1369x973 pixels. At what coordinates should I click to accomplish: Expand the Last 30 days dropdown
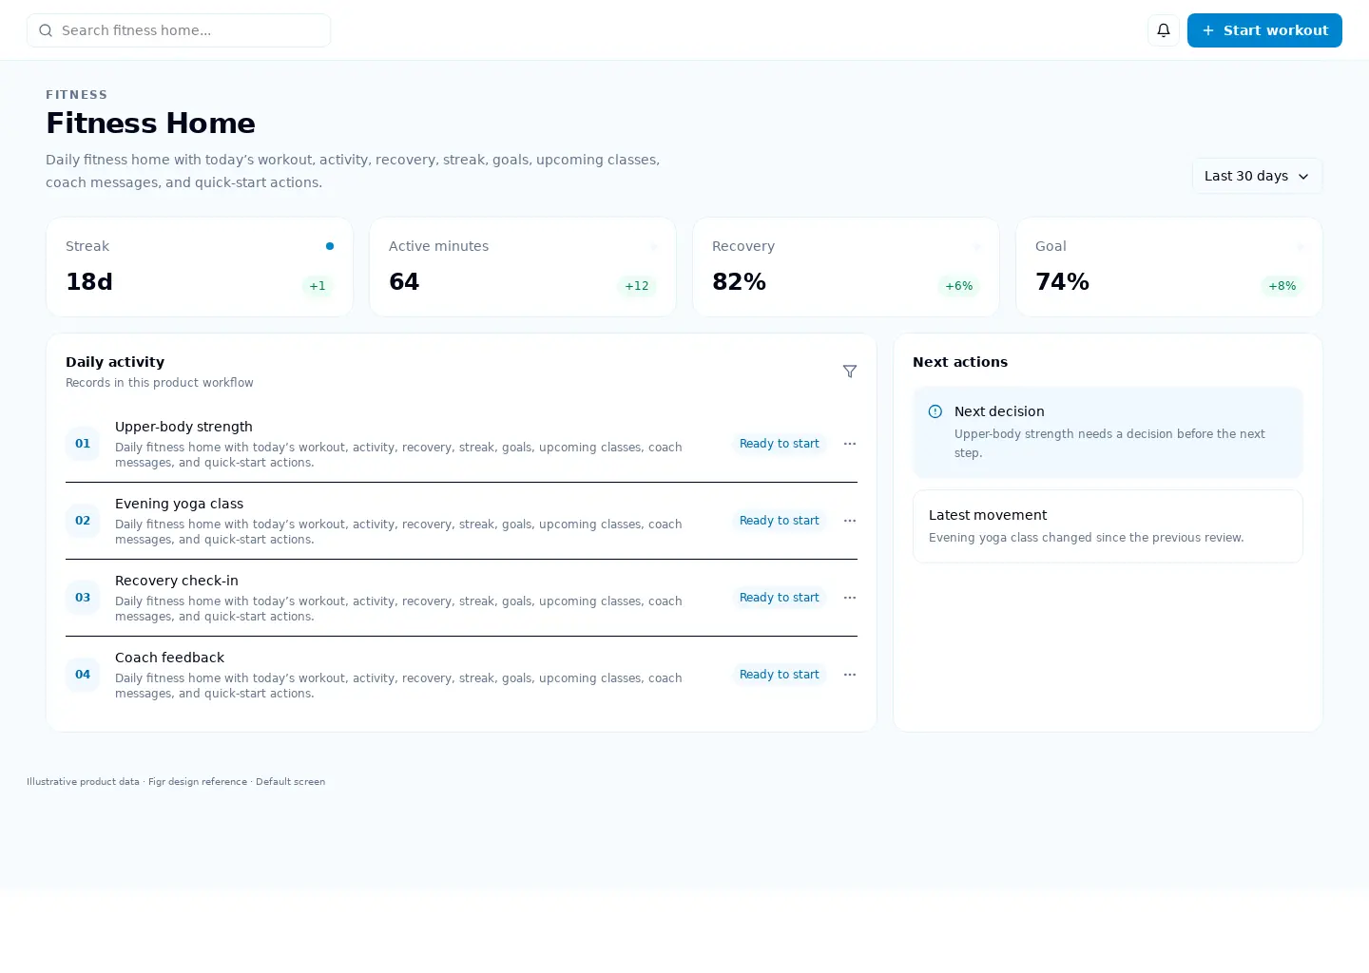tap(1257, 176)
